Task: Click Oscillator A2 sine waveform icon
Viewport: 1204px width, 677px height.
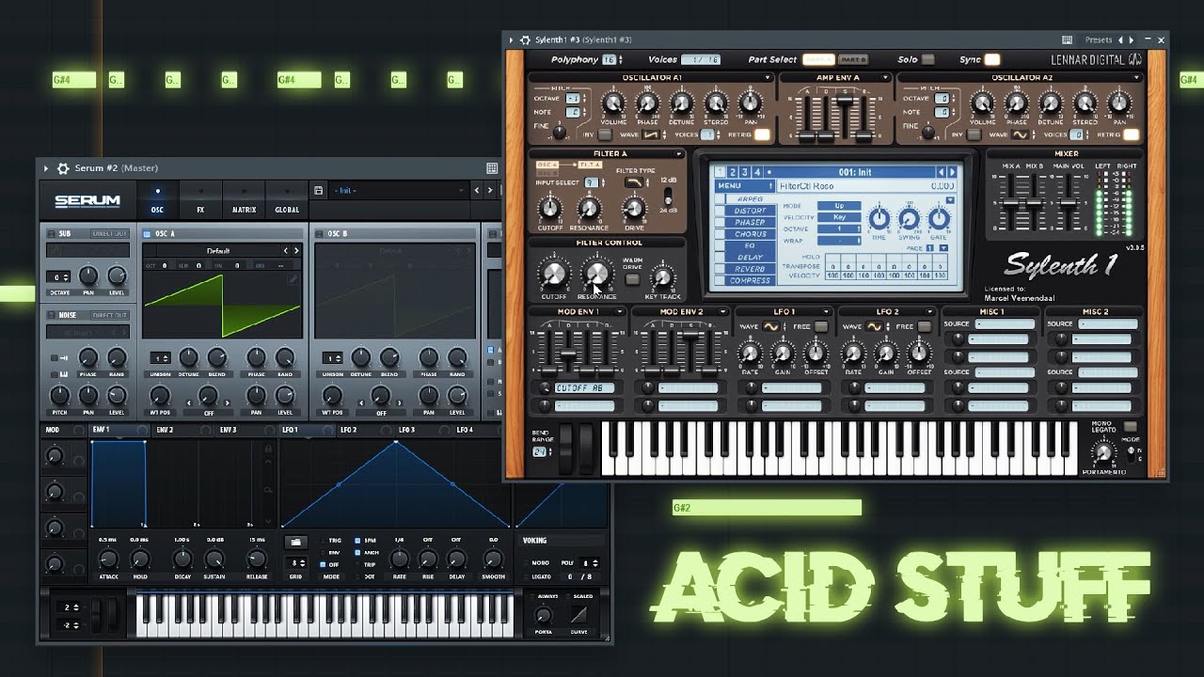Action: pyautogui.click(x=1021, y=134)
